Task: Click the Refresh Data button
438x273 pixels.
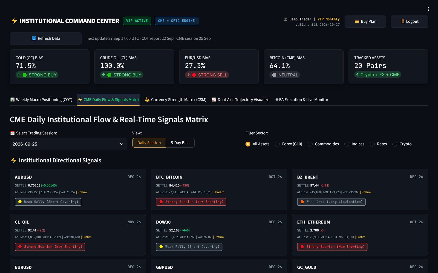Action: (46, 38)
